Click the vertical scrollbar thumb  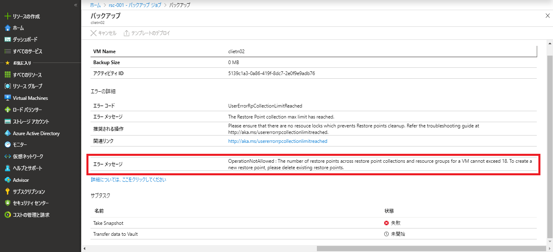(x=550, y=146)
